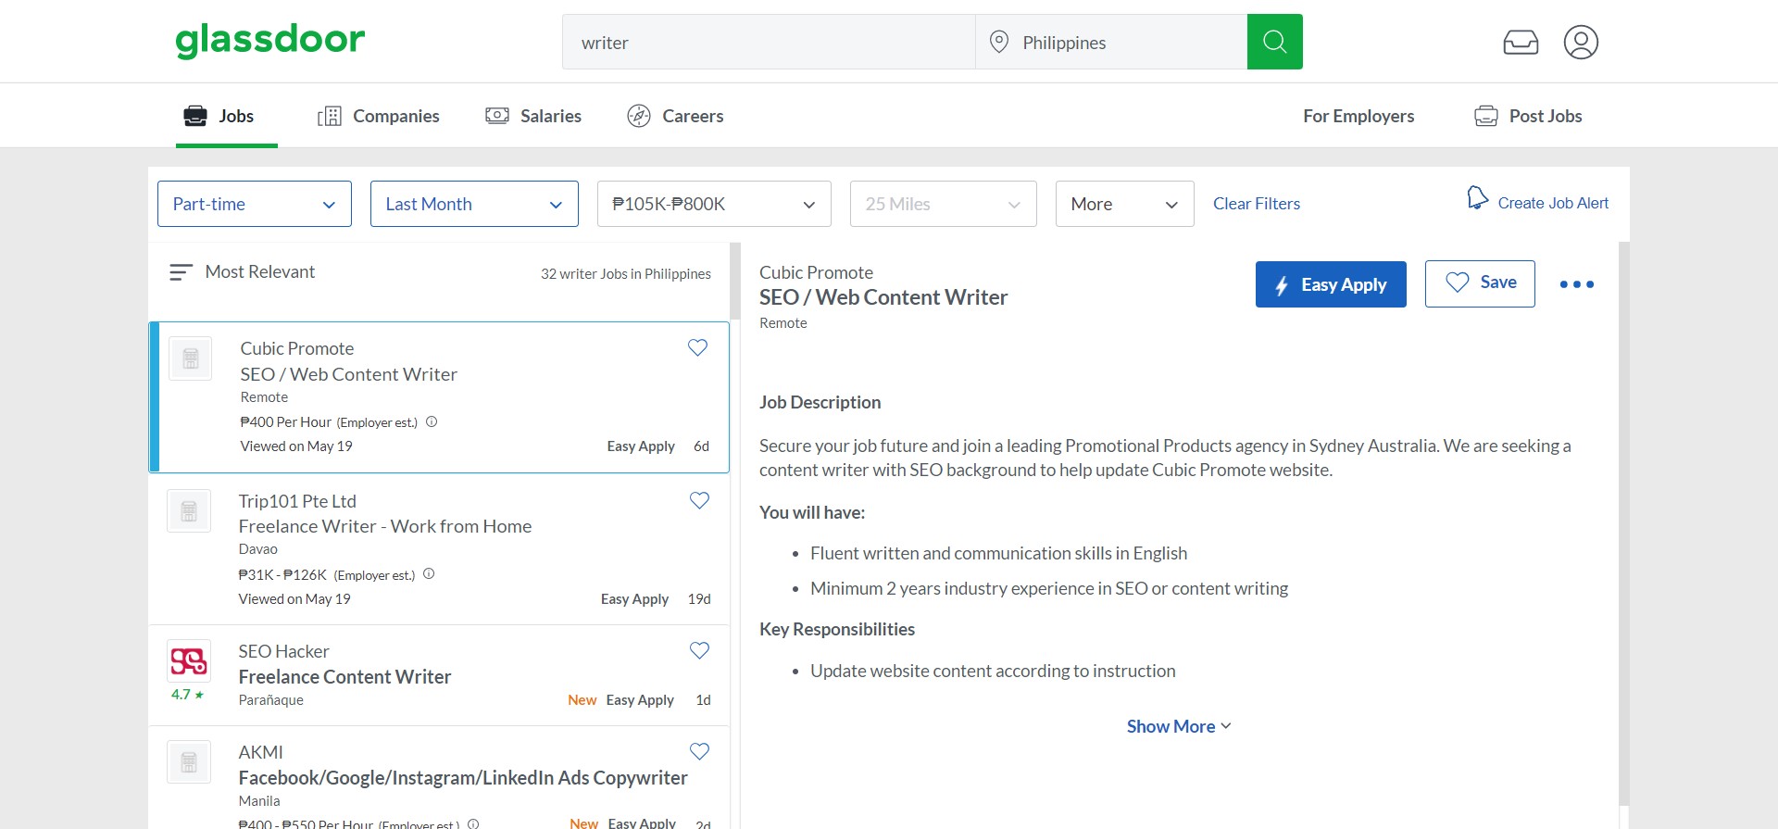Open the Part-time job type dropdown

(x=255, y=204)
